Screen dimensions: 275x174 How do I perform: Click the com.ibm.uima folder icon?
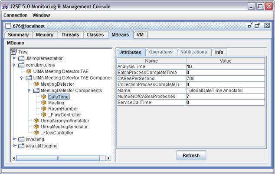coord(21,65)
